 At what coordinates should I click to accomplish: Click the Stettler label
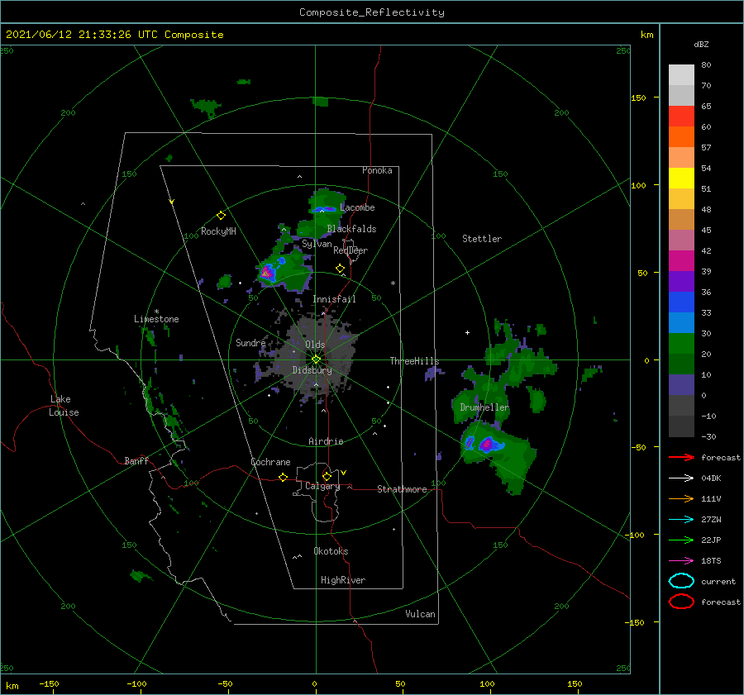point(482,239)
